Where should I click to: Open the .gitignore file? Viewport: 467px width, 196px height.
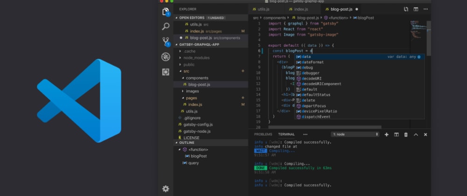click(211, 118)
